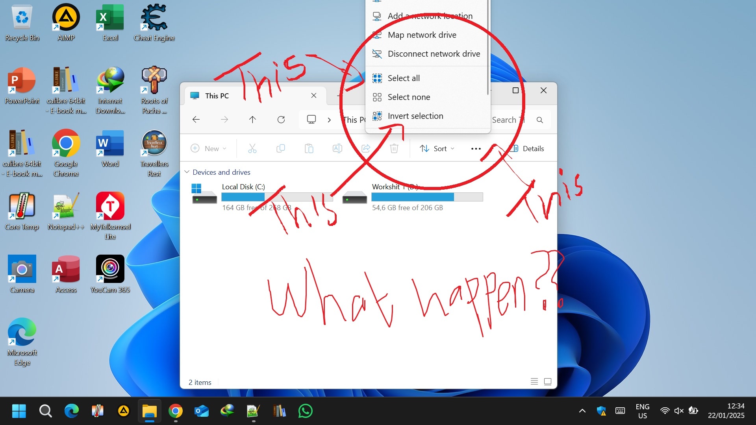
Task: Select the Travellers Rest desktop icon
Action: 154,153
